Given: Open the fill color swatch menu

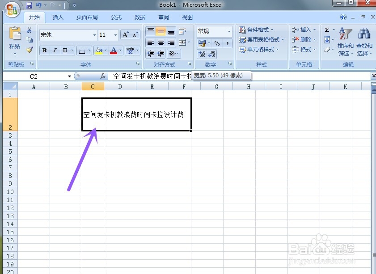Looking at the screenshot, I should (x=105, y=50).
